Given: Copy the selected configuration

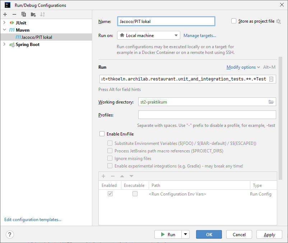Looking at the screenshot, I should (24, 14).
